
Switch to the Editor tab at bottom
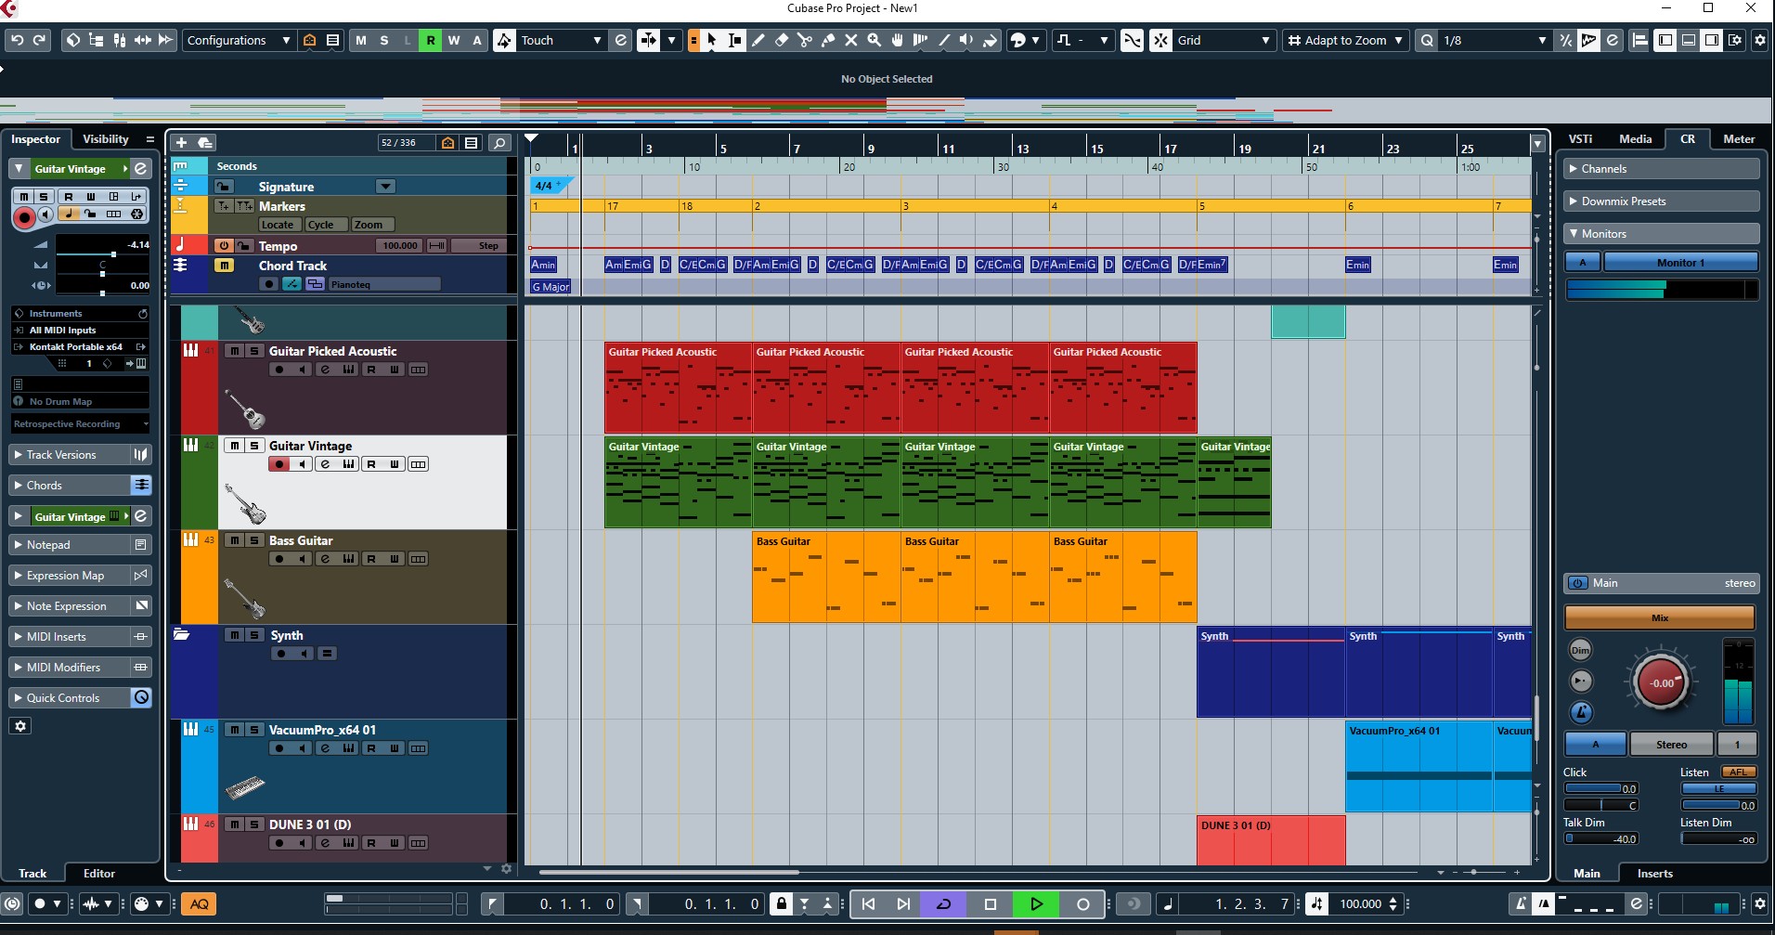(99, 874)
